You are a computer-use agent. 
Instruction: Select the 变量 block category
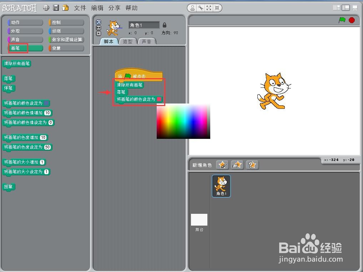57,48
